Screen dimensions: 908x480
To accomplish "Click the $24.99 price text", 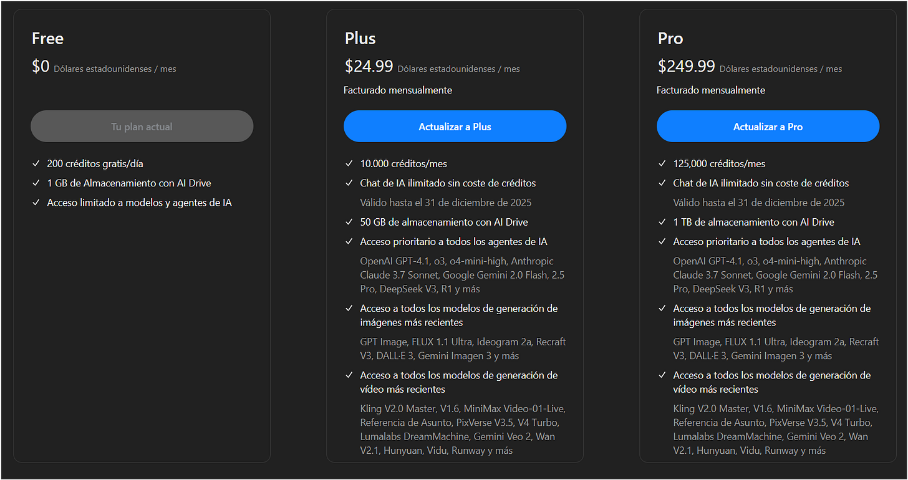I will tap(369, 66).
